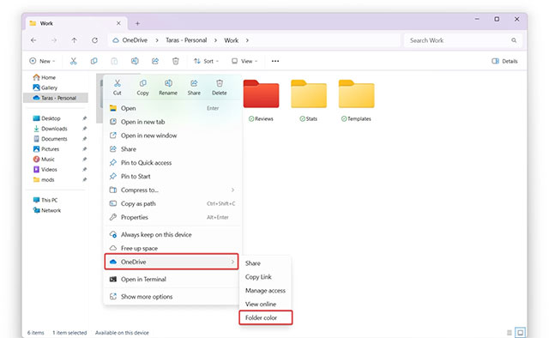Go up one folder level
Screen dimensions: 549x338
pyautogui.click(x=75, y=40)
